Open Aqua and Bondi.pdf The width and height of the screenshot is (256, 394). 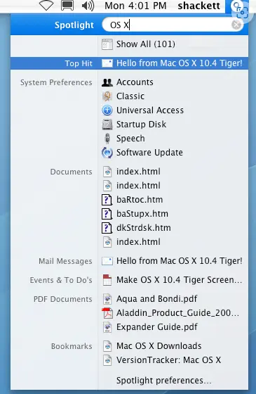coord(156,299)
